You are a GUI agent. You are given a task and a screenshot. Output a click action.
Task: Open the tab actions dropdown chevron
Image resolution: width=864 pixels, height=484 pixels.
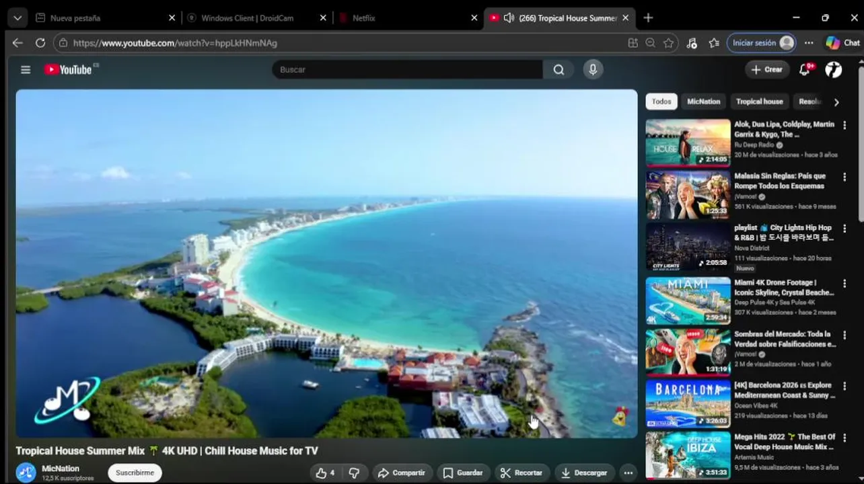17,18
